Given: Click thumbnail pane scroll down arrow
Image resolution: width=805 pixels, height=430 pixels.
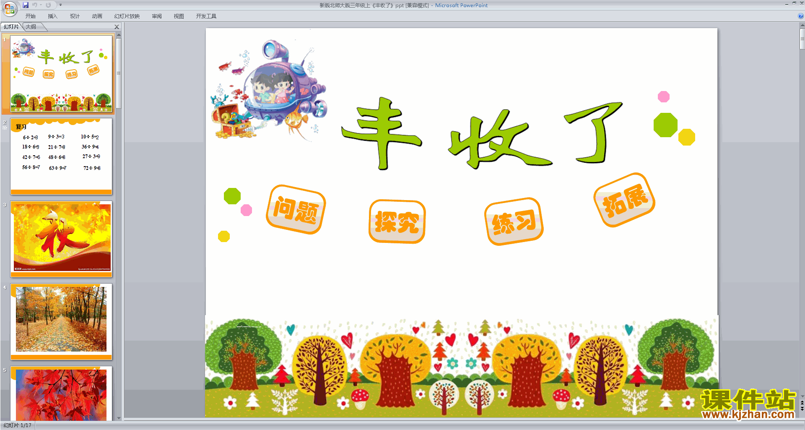Looking at the screenshot, I should point(119,418).
